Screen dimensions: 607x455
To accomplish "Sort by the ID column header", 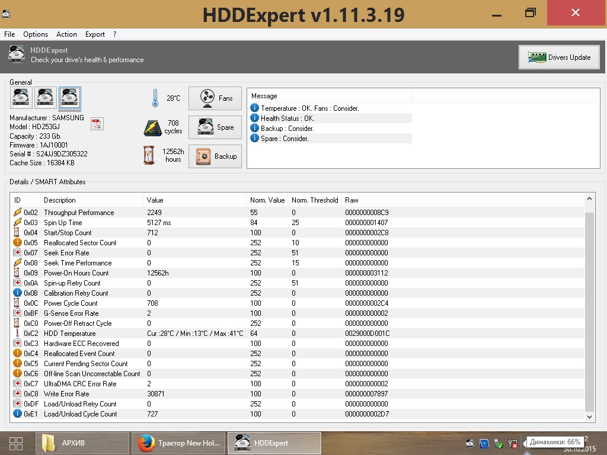I will pos(25,200).
